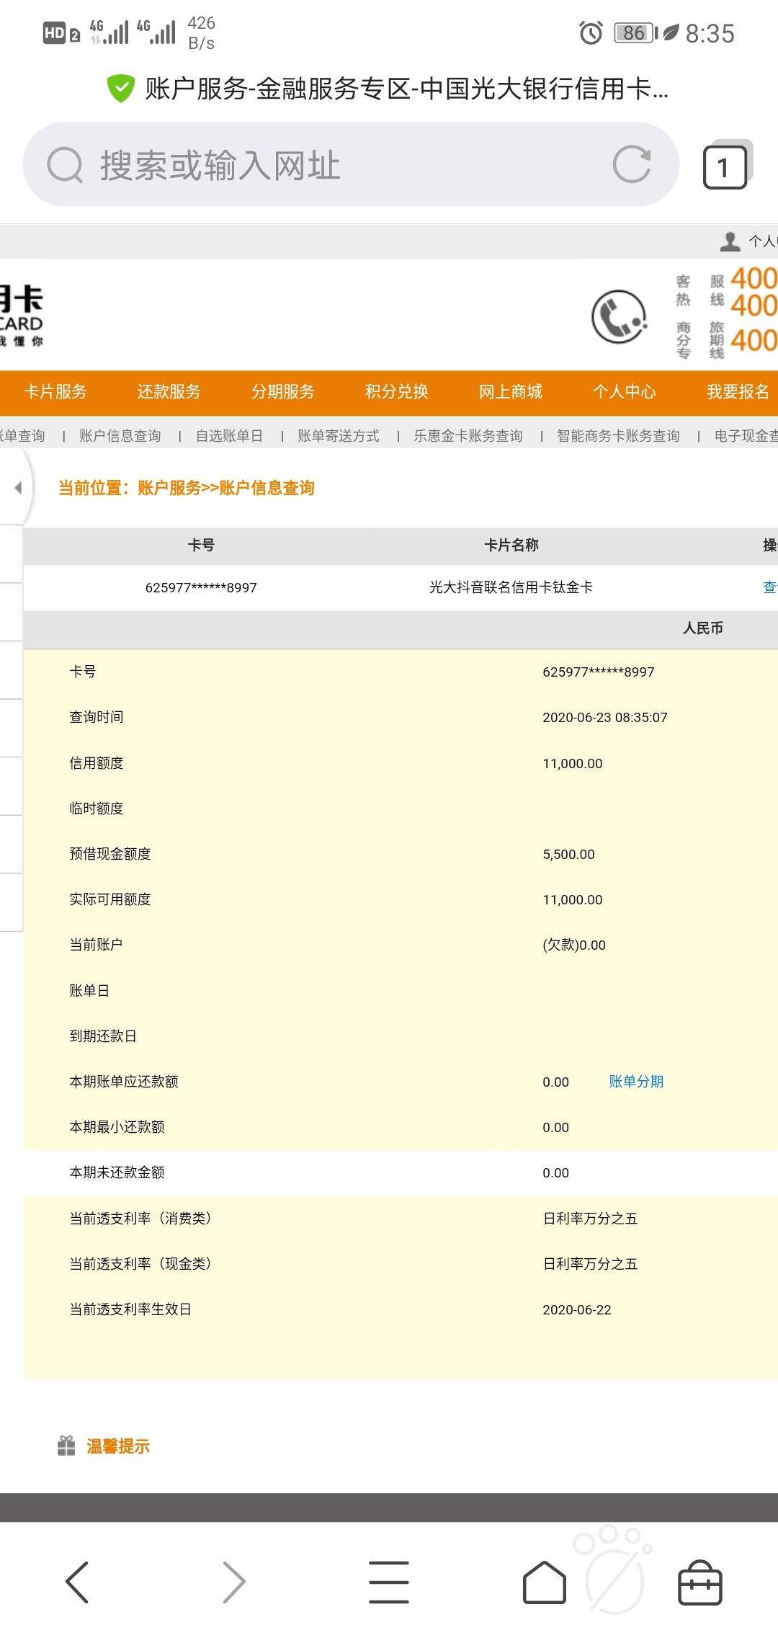
Task: Select the 智能商务卡账务查询 submenu link
Action: tap(619, 436)
